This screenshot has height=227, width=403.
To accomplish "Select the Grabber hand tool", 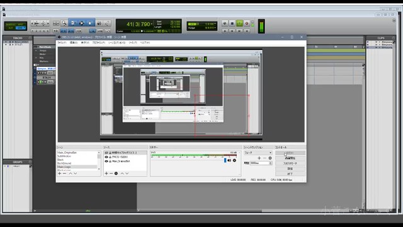I will [89, 23].
